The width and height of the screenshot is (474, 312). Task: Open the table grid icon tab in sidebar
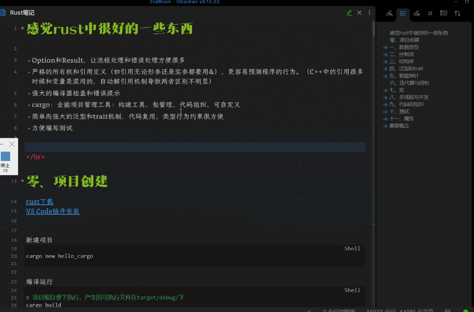tap(444, 13)
